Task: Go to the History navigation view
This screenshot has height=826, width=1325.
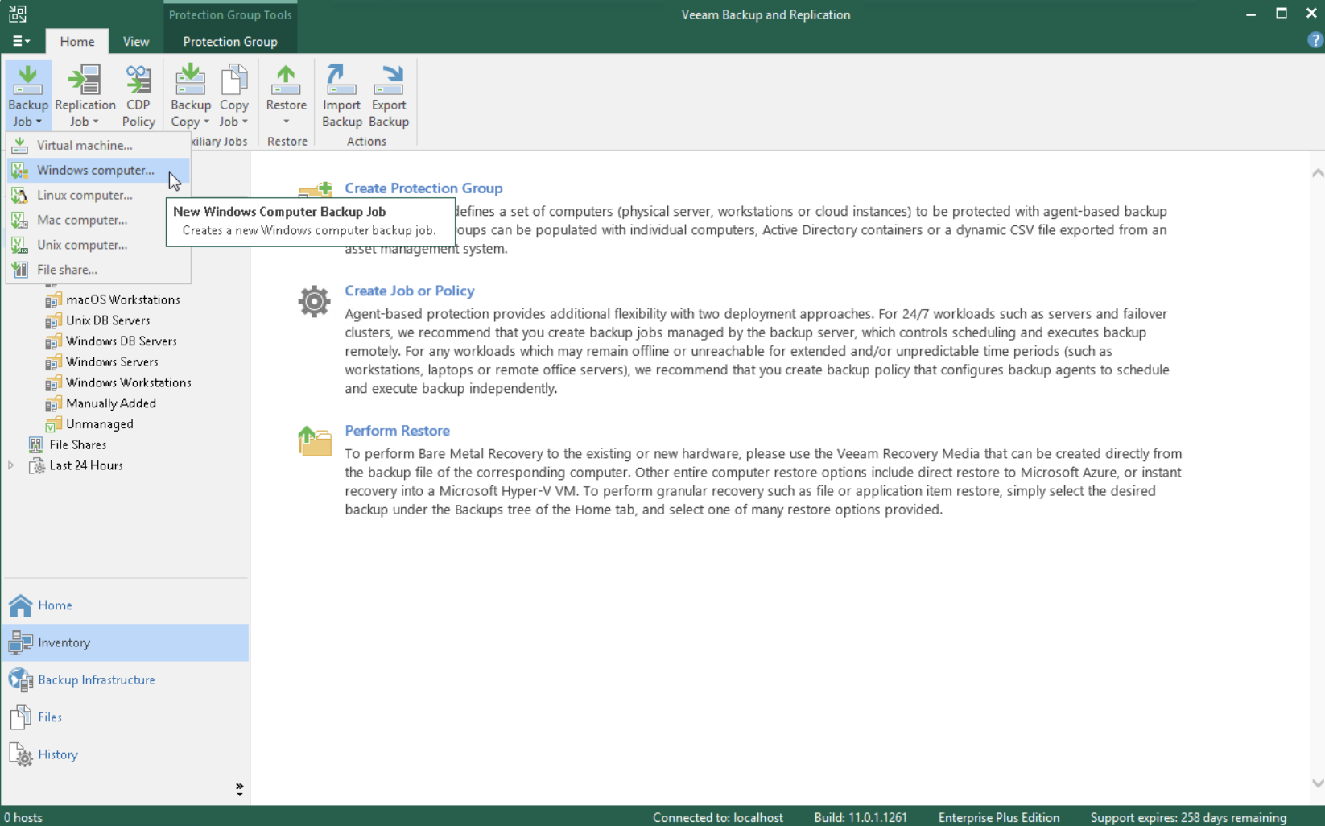Action: [x=126, y=754]
